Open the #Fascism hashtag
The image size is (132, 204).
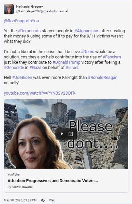(112, 57)
